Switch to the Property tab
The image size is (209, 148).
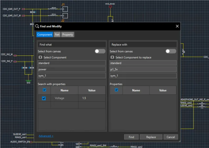tap(67, 35)
